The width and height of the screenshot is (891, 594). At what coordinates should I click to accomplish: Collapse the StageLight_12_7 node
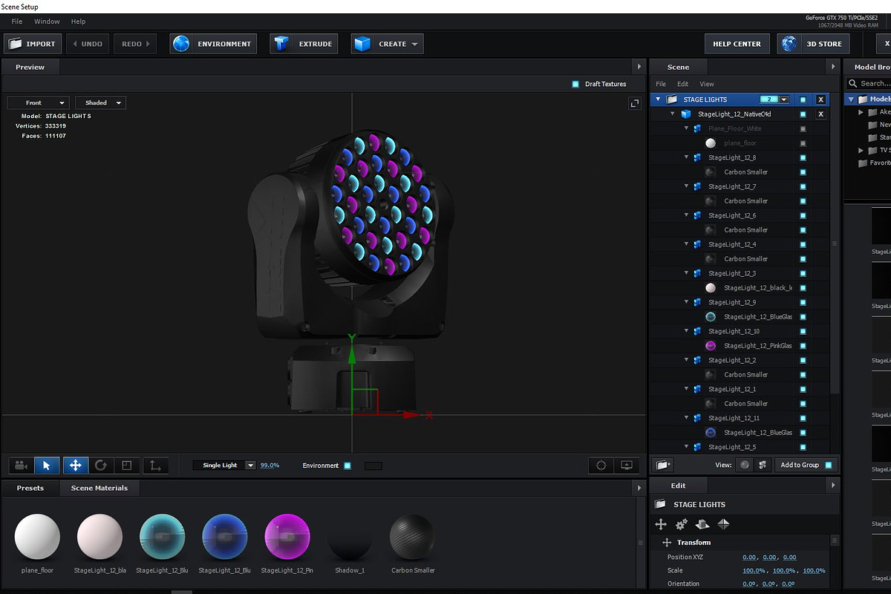tap(687, 186)
